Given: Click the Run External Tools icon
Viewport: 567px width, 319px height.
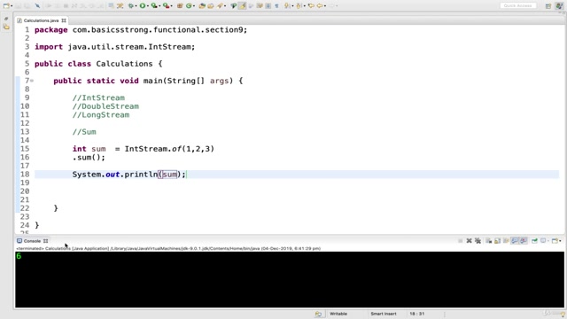Looking at the screenshot, I should click(x=166, y=6).
